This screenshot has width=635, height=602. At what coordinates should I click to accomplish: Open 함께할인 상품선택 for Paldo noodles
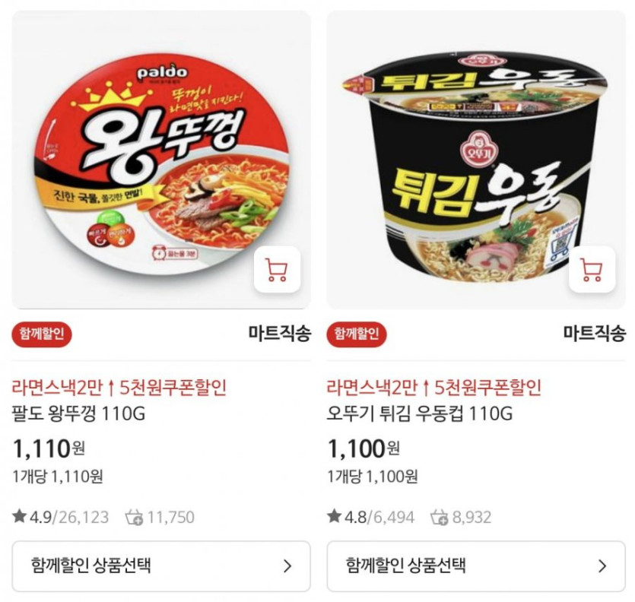click(161, 566)
